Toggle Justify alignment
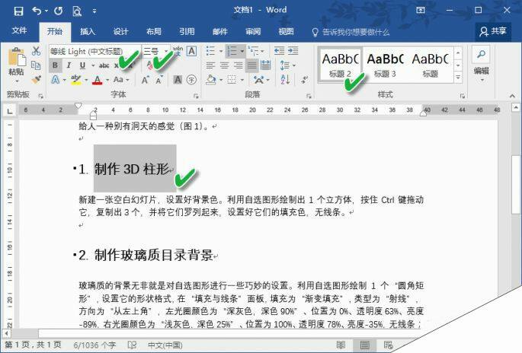The height and width of the screenshot is (353, 522). [x=252, y=65]
